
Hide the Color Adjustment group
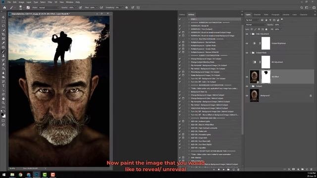click(x=247, y=34)
